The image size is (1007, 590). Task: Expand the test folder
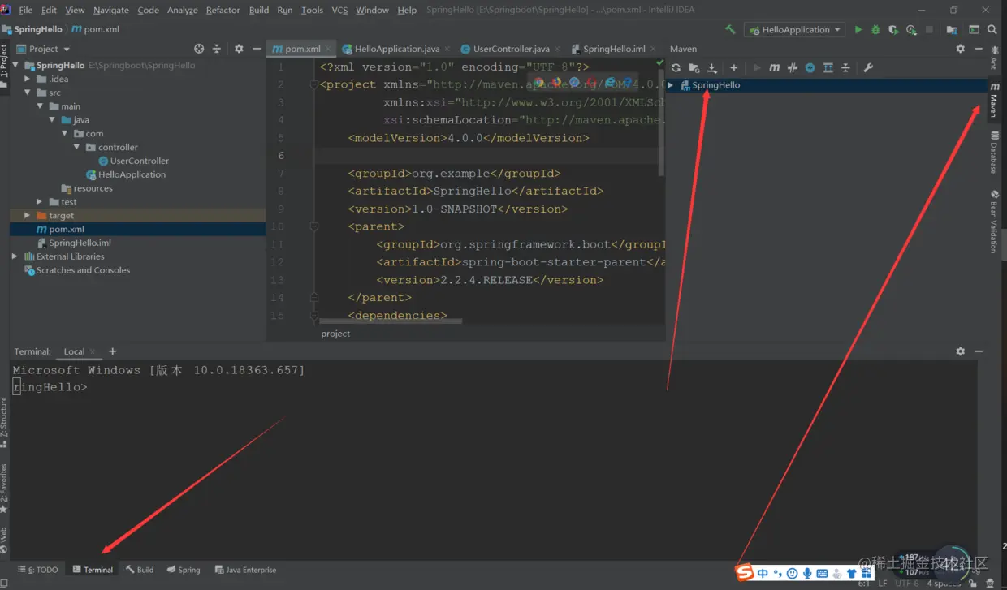(40, 202)
